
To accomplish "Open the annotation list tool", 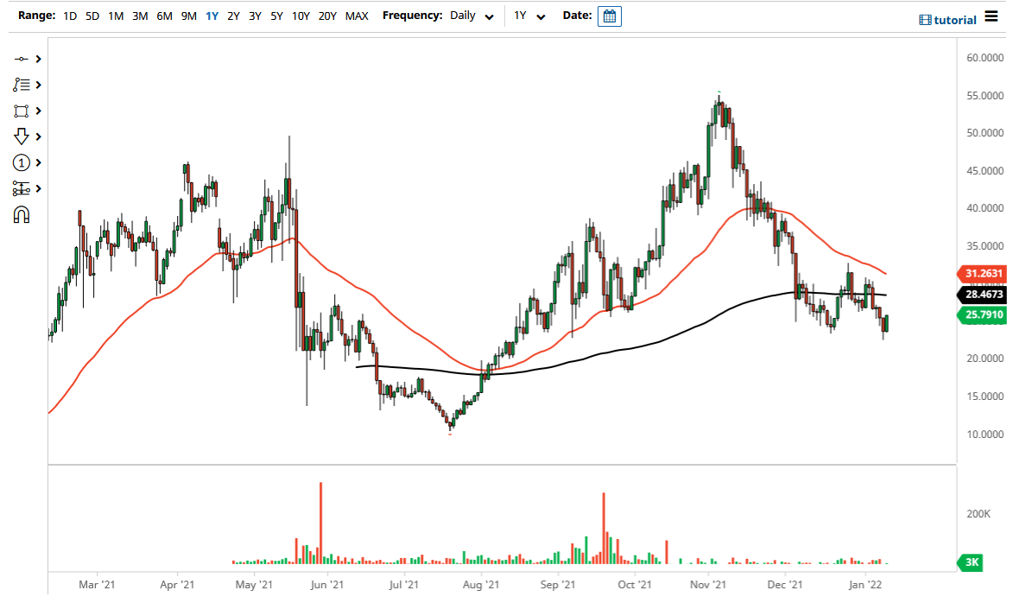I will (22, 85).
